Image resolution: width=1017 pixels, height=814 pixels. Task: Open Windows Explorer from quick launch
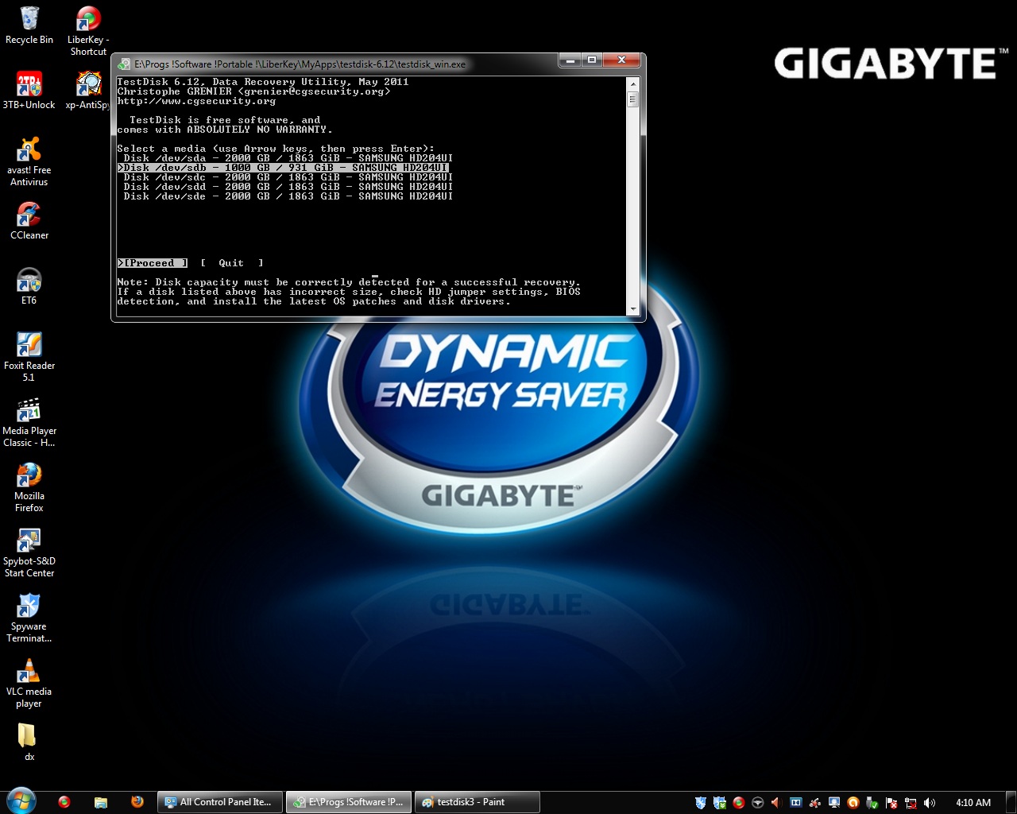click(101, 802)
